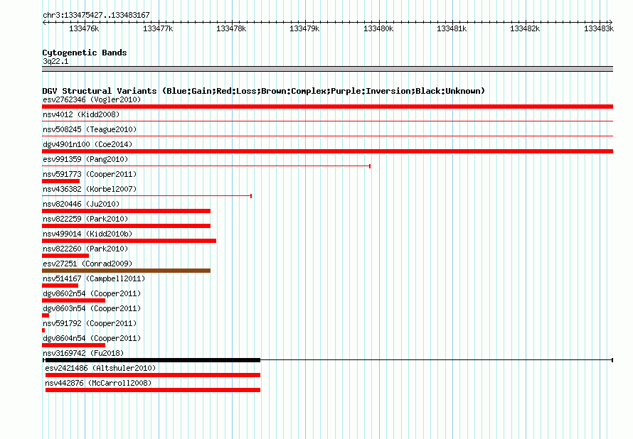Click the small red bar under dgv8603n54

[46, 315]
